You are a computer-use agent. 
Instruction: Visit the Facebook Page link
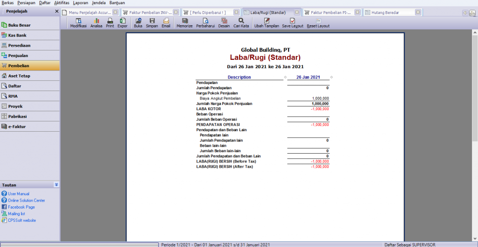(21, 207)
